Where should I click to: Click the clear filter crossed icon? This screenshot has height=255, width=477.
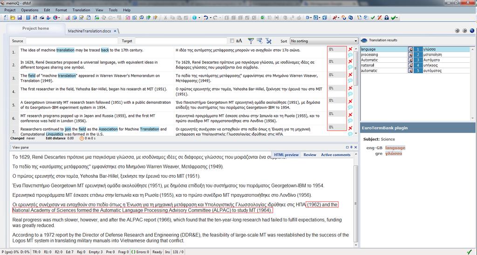coord(268,41)
